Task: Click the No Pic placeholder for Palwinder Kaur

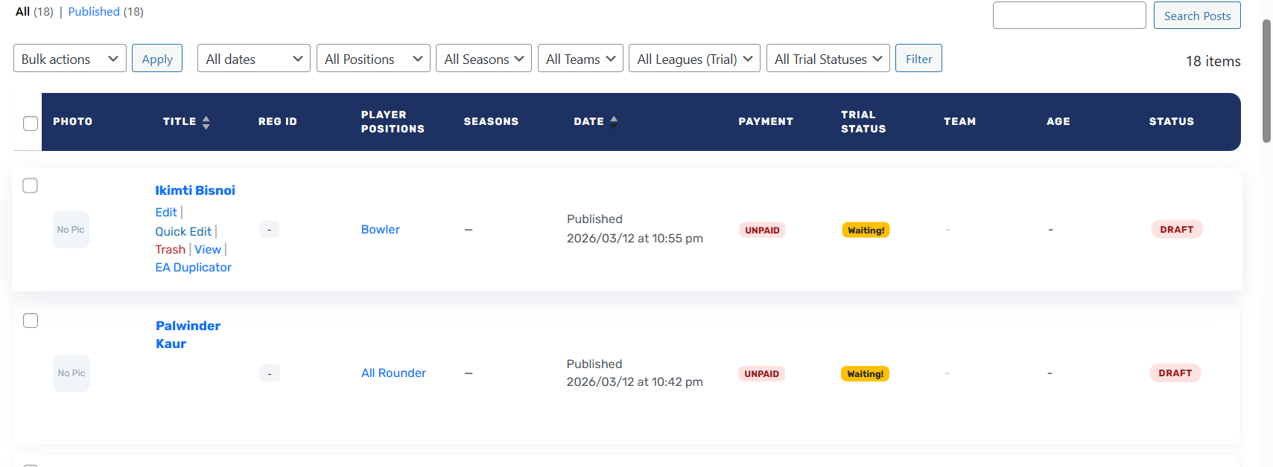Action: coord(72,373)
